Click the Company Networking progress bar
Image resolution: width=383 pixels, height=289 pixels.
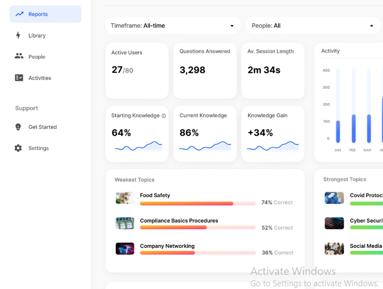pos(198,253)
